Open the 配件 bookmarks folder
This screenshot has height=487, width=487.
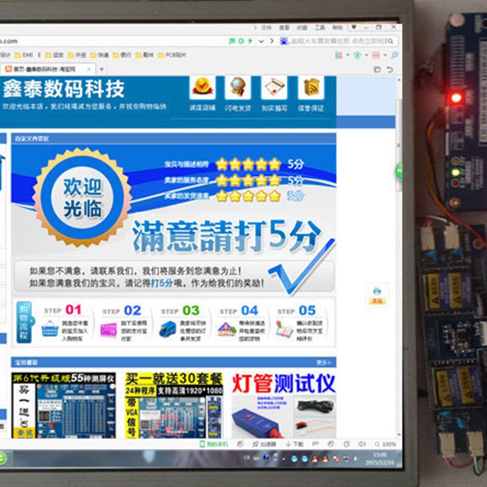(144, 55)
